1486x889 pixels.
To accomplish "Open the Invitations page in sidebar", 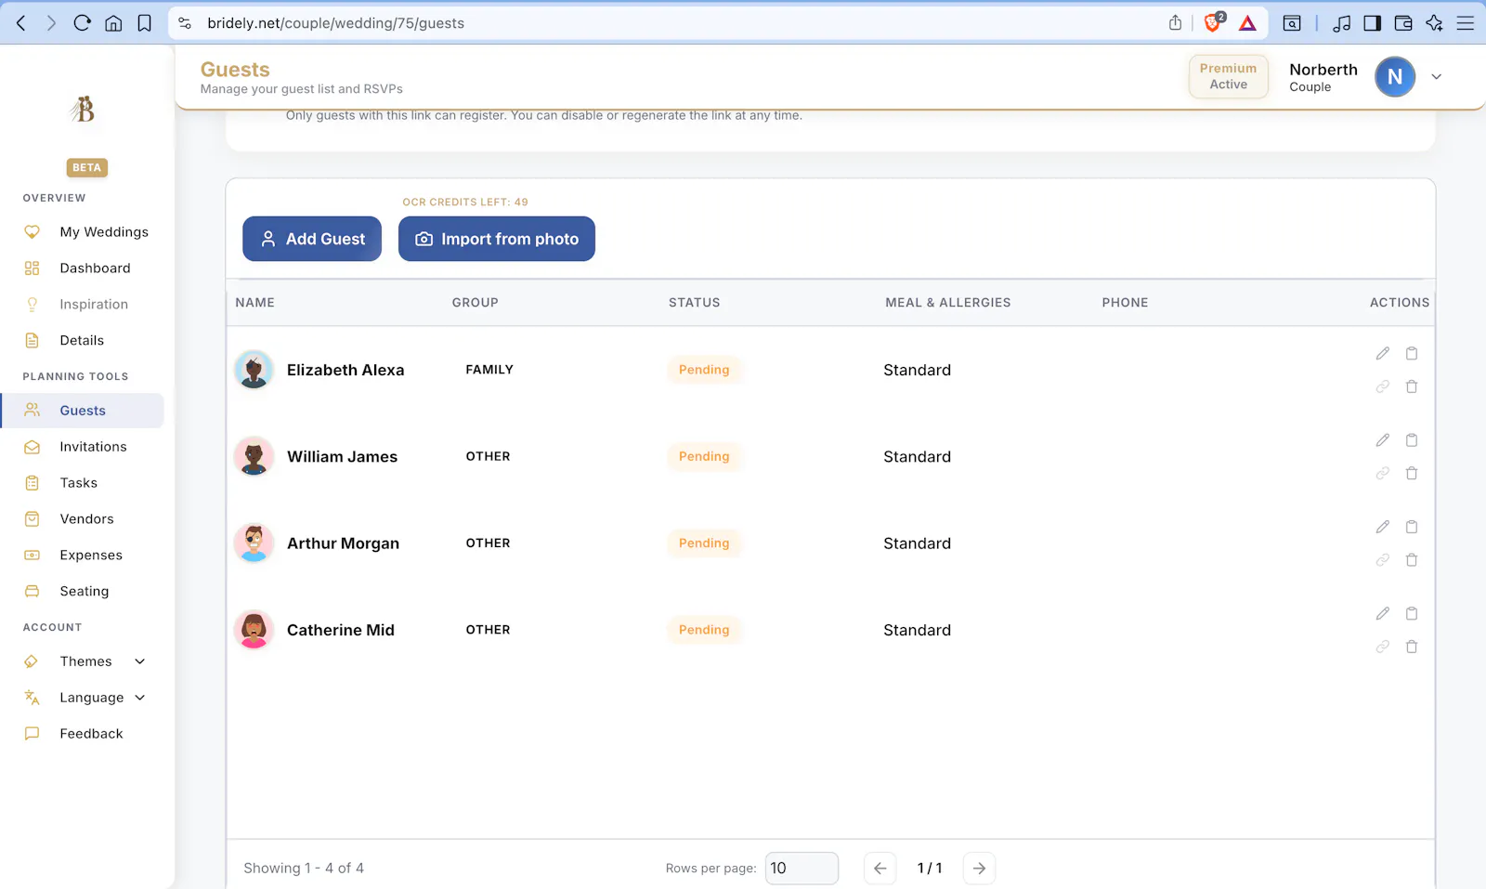I will (x=93, y=447).
